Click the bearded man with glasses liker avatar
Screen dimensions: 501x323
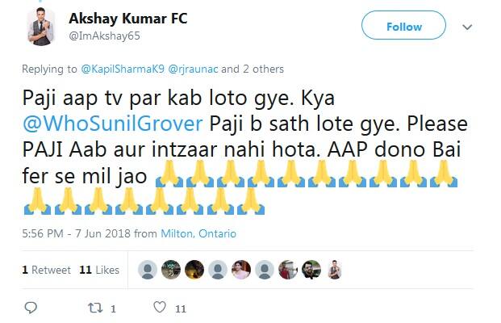(311, 271)
